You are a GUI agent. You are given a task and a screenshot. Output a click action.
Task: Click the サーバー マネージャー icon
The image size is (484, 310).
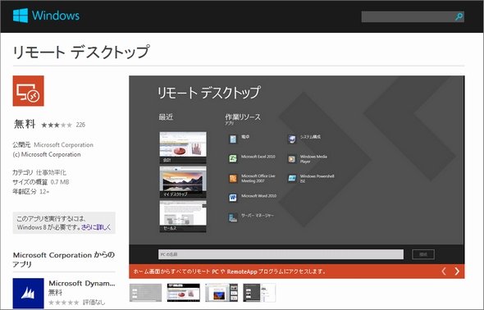click(233, 217)
